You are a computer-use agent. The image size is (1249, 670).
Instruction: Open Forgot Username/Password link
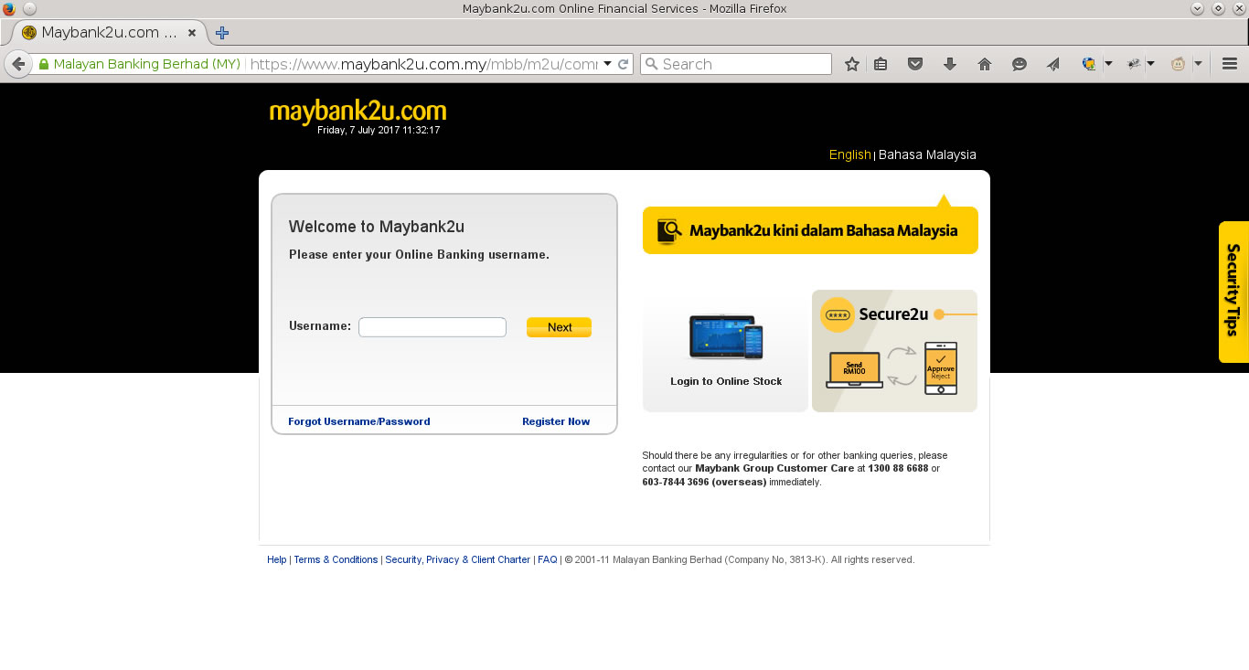358,421
